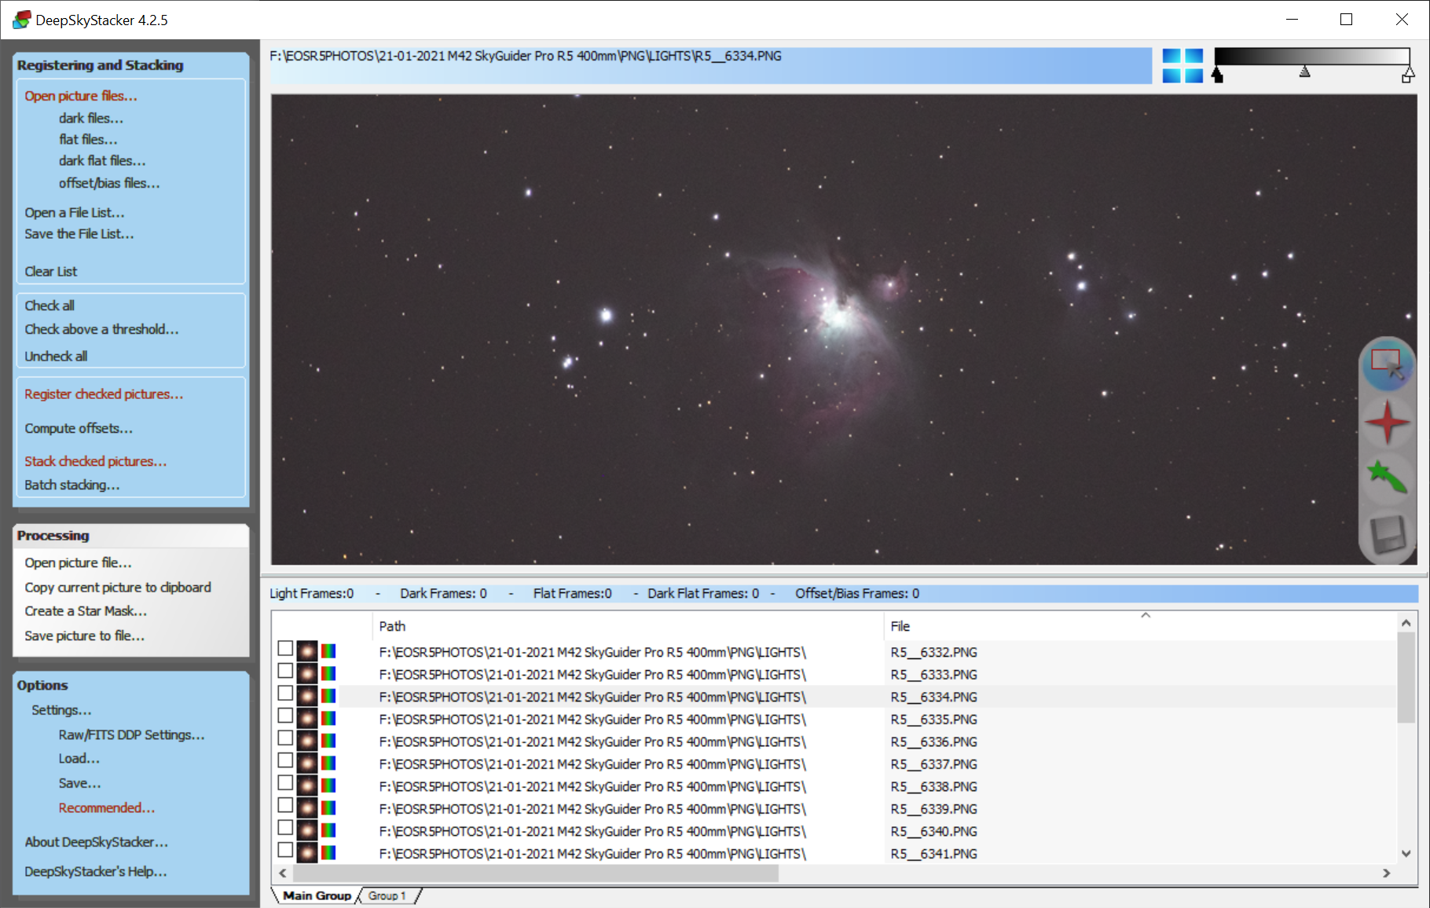Add offset/bias files
This screenshot has width=1430, height=908.
pos(109,183)
